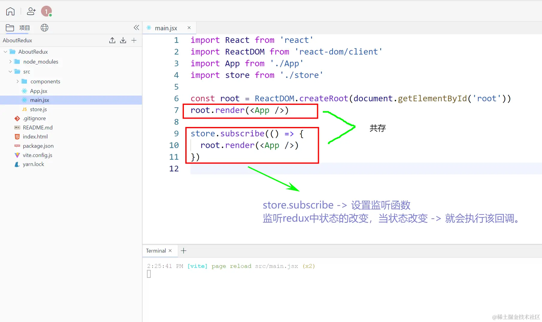542x322 pixels.
Task: Open the invite collaborator icon
Action: click(31, 11)
